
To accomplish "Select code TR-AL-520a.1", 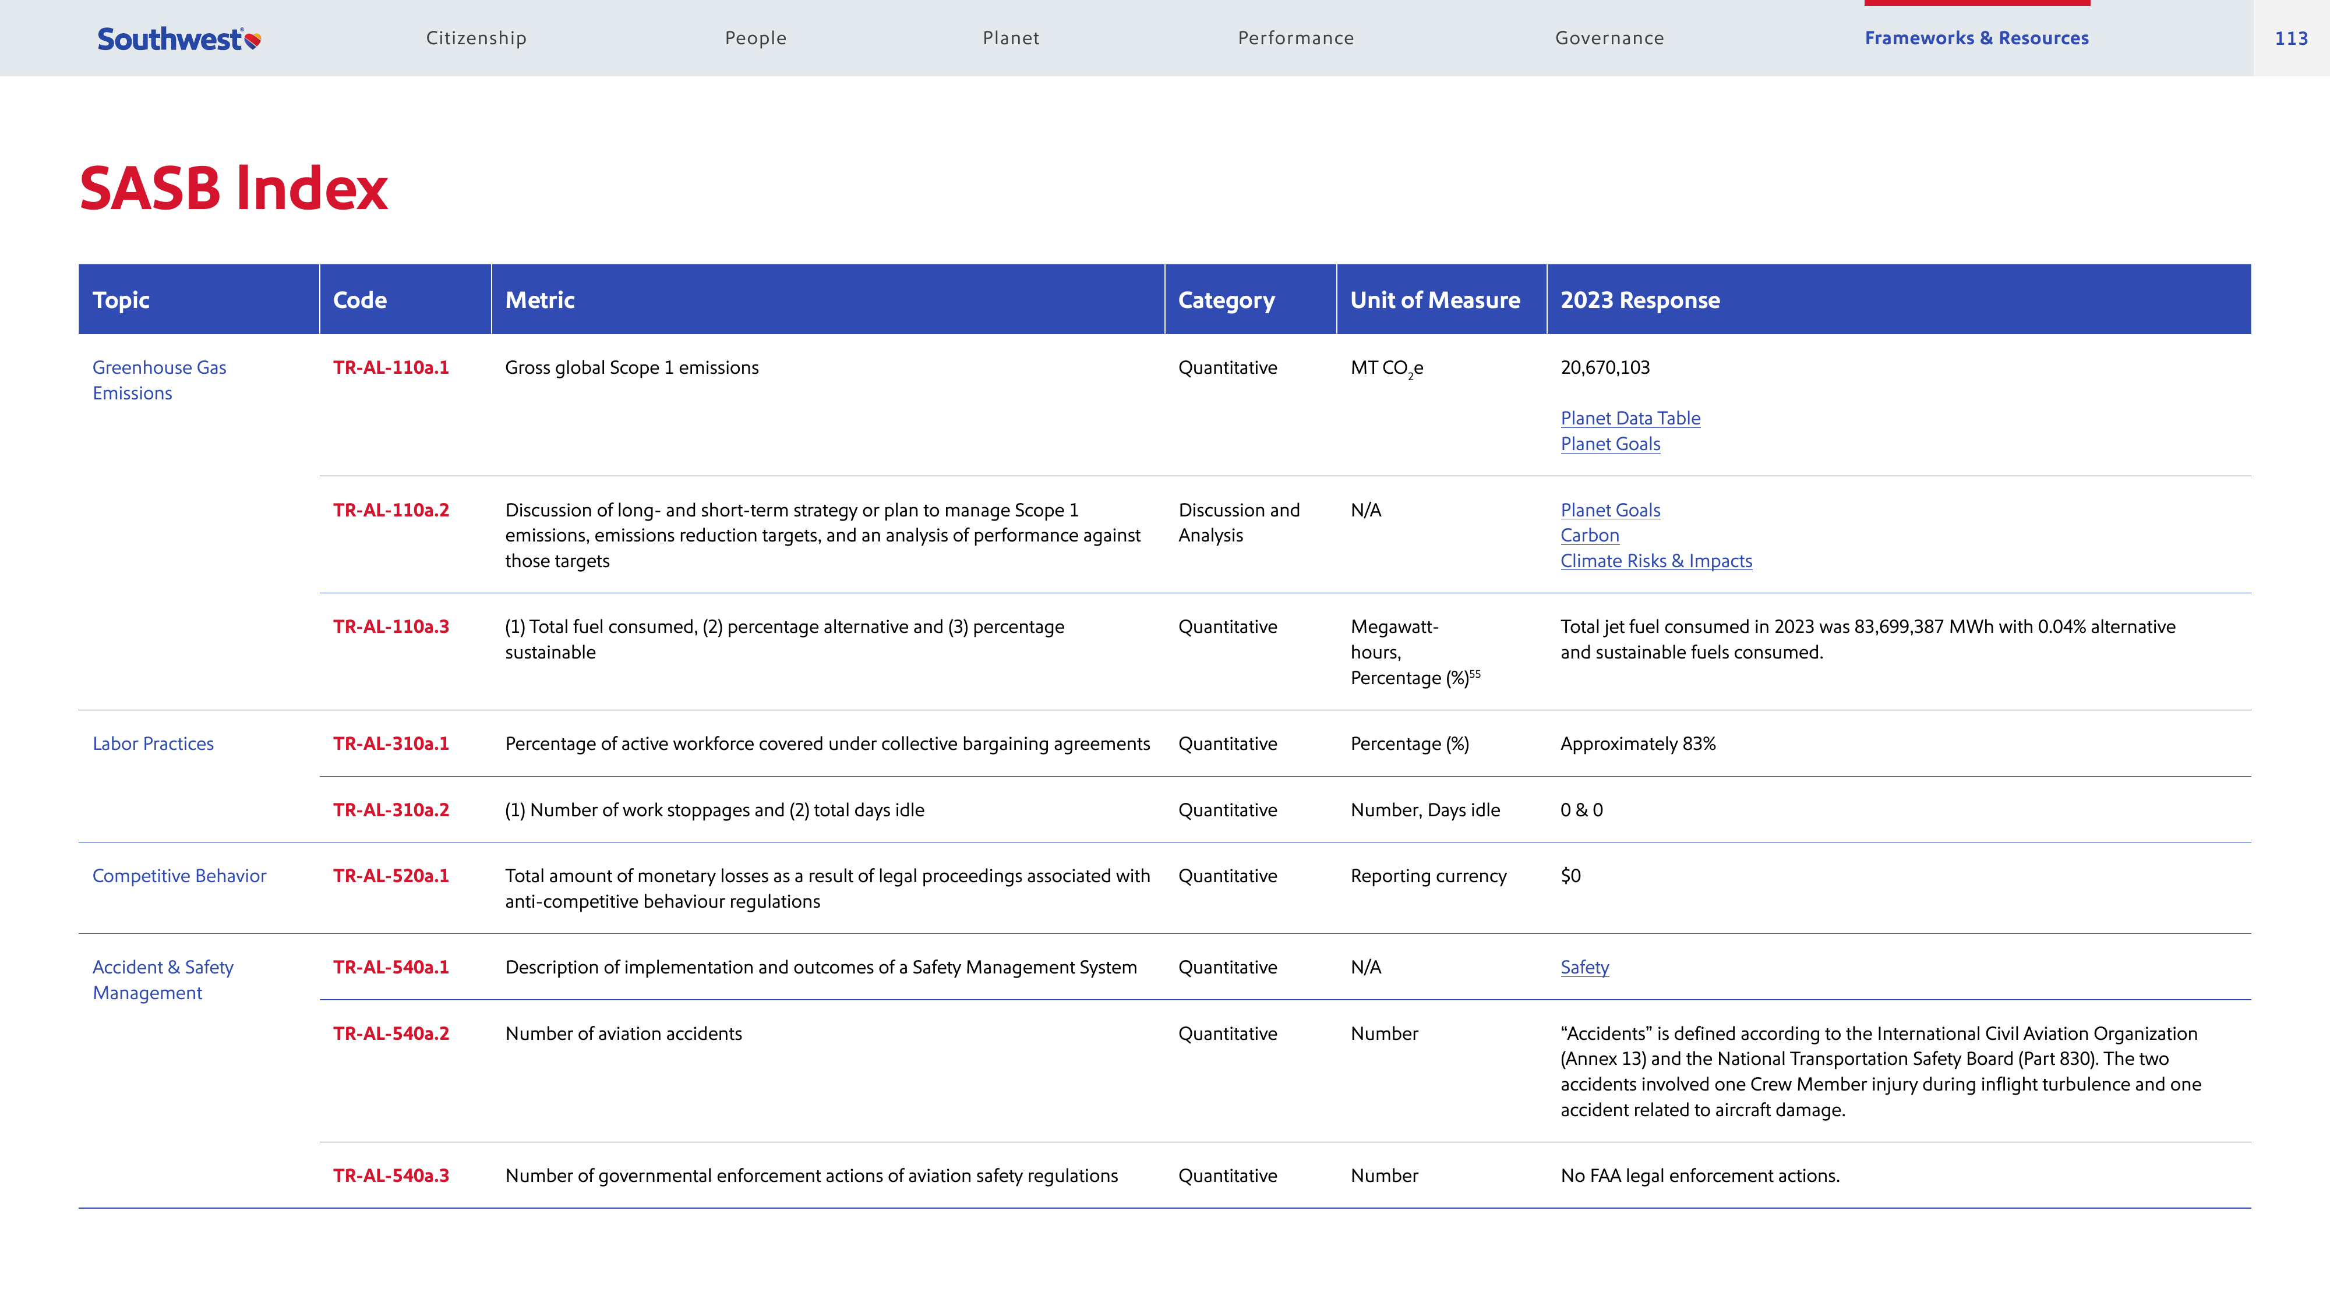I will click(x=391, y=875).
